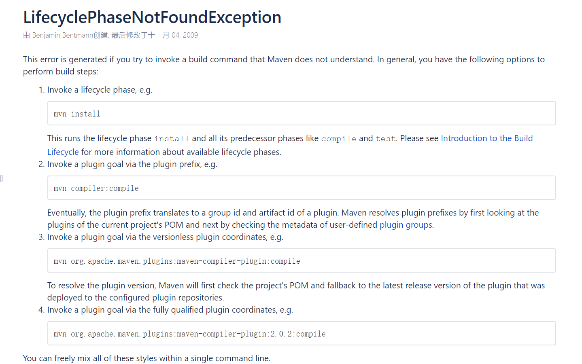The image size is (582, 364).
Task: Click inside the mvn install code block
Action: coord(301,114)
